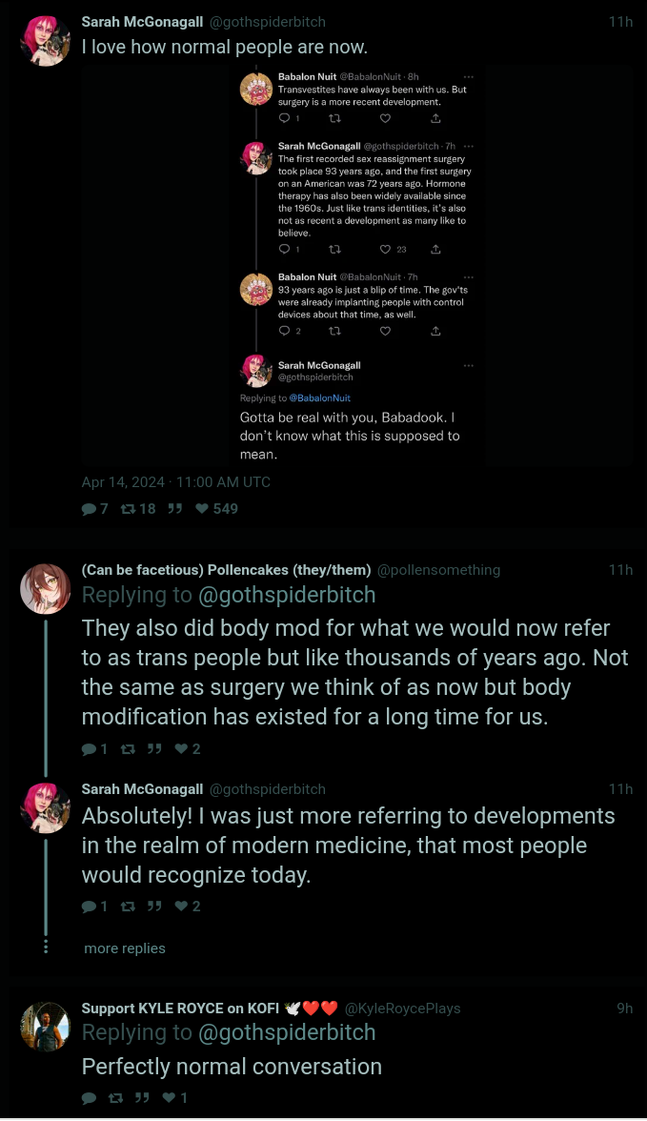
Task: Quote Sarah's 'Absolutely!' reply
Action: tap(154, 907)
